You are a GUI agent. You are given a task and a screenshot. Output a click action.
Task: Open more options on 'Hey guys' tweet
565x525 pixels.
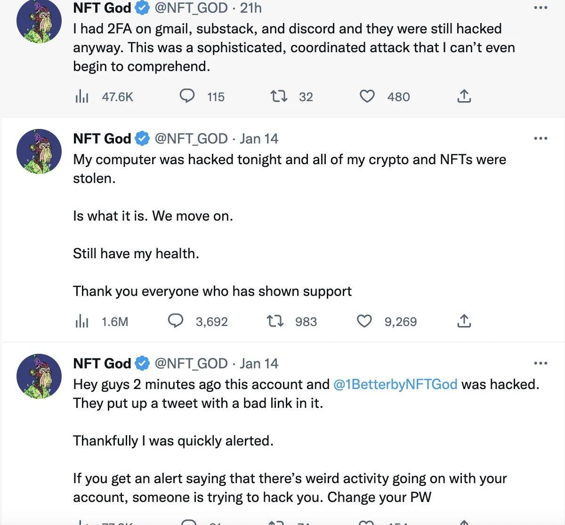coord(541,364)
